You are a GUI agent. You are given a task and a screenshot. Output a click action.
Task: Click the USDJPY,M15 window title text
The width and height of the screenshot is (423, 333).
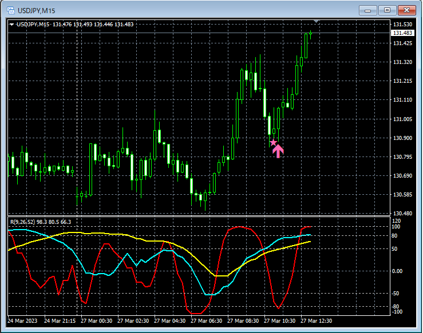point(37,11)
